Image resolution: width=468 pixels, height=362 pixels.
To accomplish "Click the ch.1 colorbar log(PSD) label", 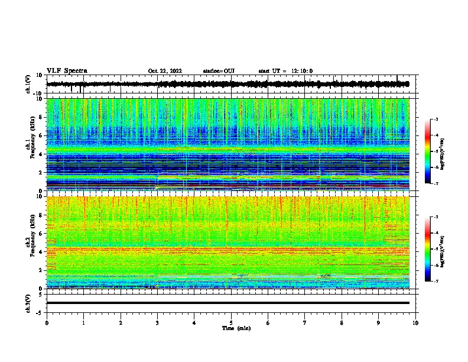I will (x=442, y=154).
